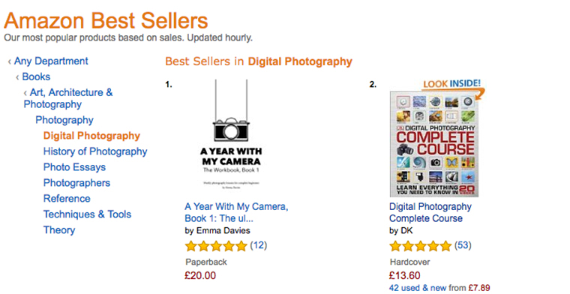This screenshot has height=294, width=570.
Task: Go back to Any Department
Action: [x=51, y=61]
